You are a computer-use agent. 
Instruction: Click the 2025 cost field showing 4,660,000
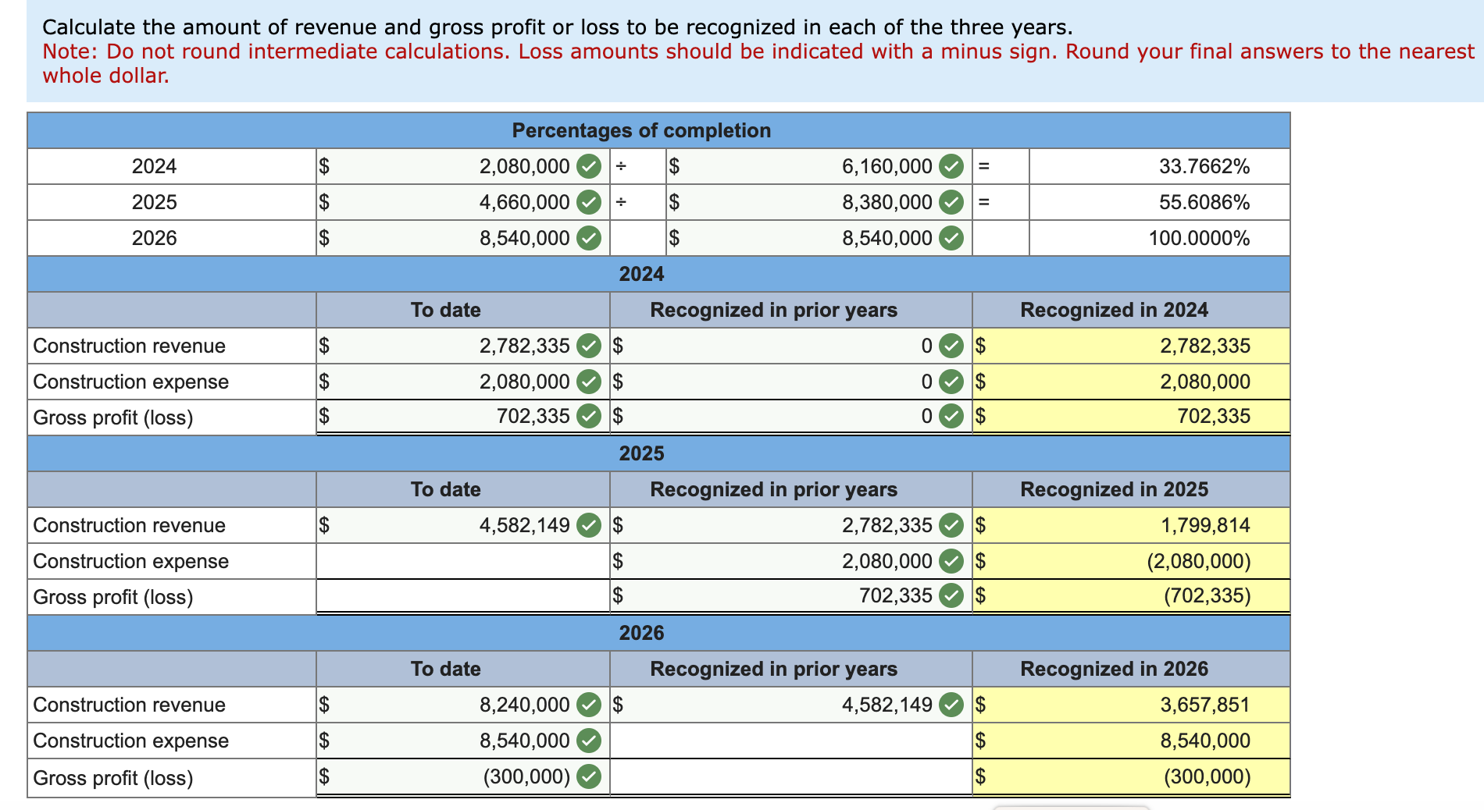coord(462,202)
